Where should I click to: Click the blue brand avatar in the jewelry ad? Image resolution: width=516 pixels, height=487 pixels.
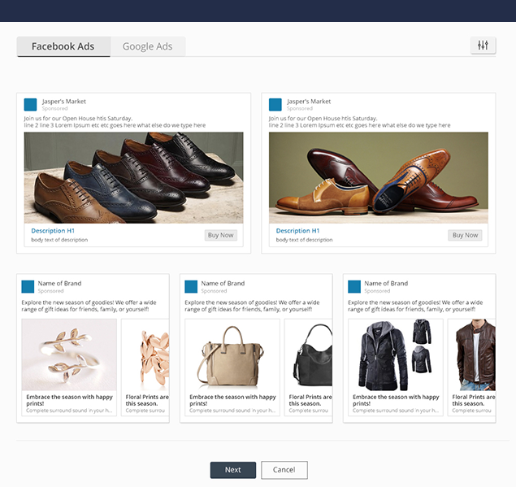pos(28,287)
